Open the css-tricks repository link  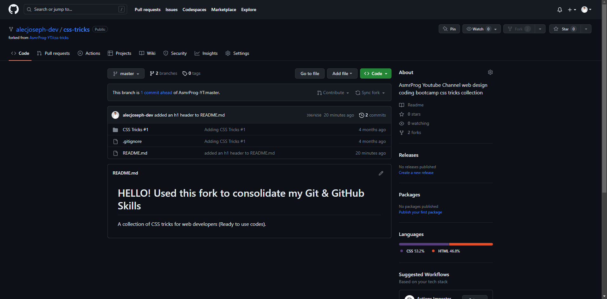point(76,29)
